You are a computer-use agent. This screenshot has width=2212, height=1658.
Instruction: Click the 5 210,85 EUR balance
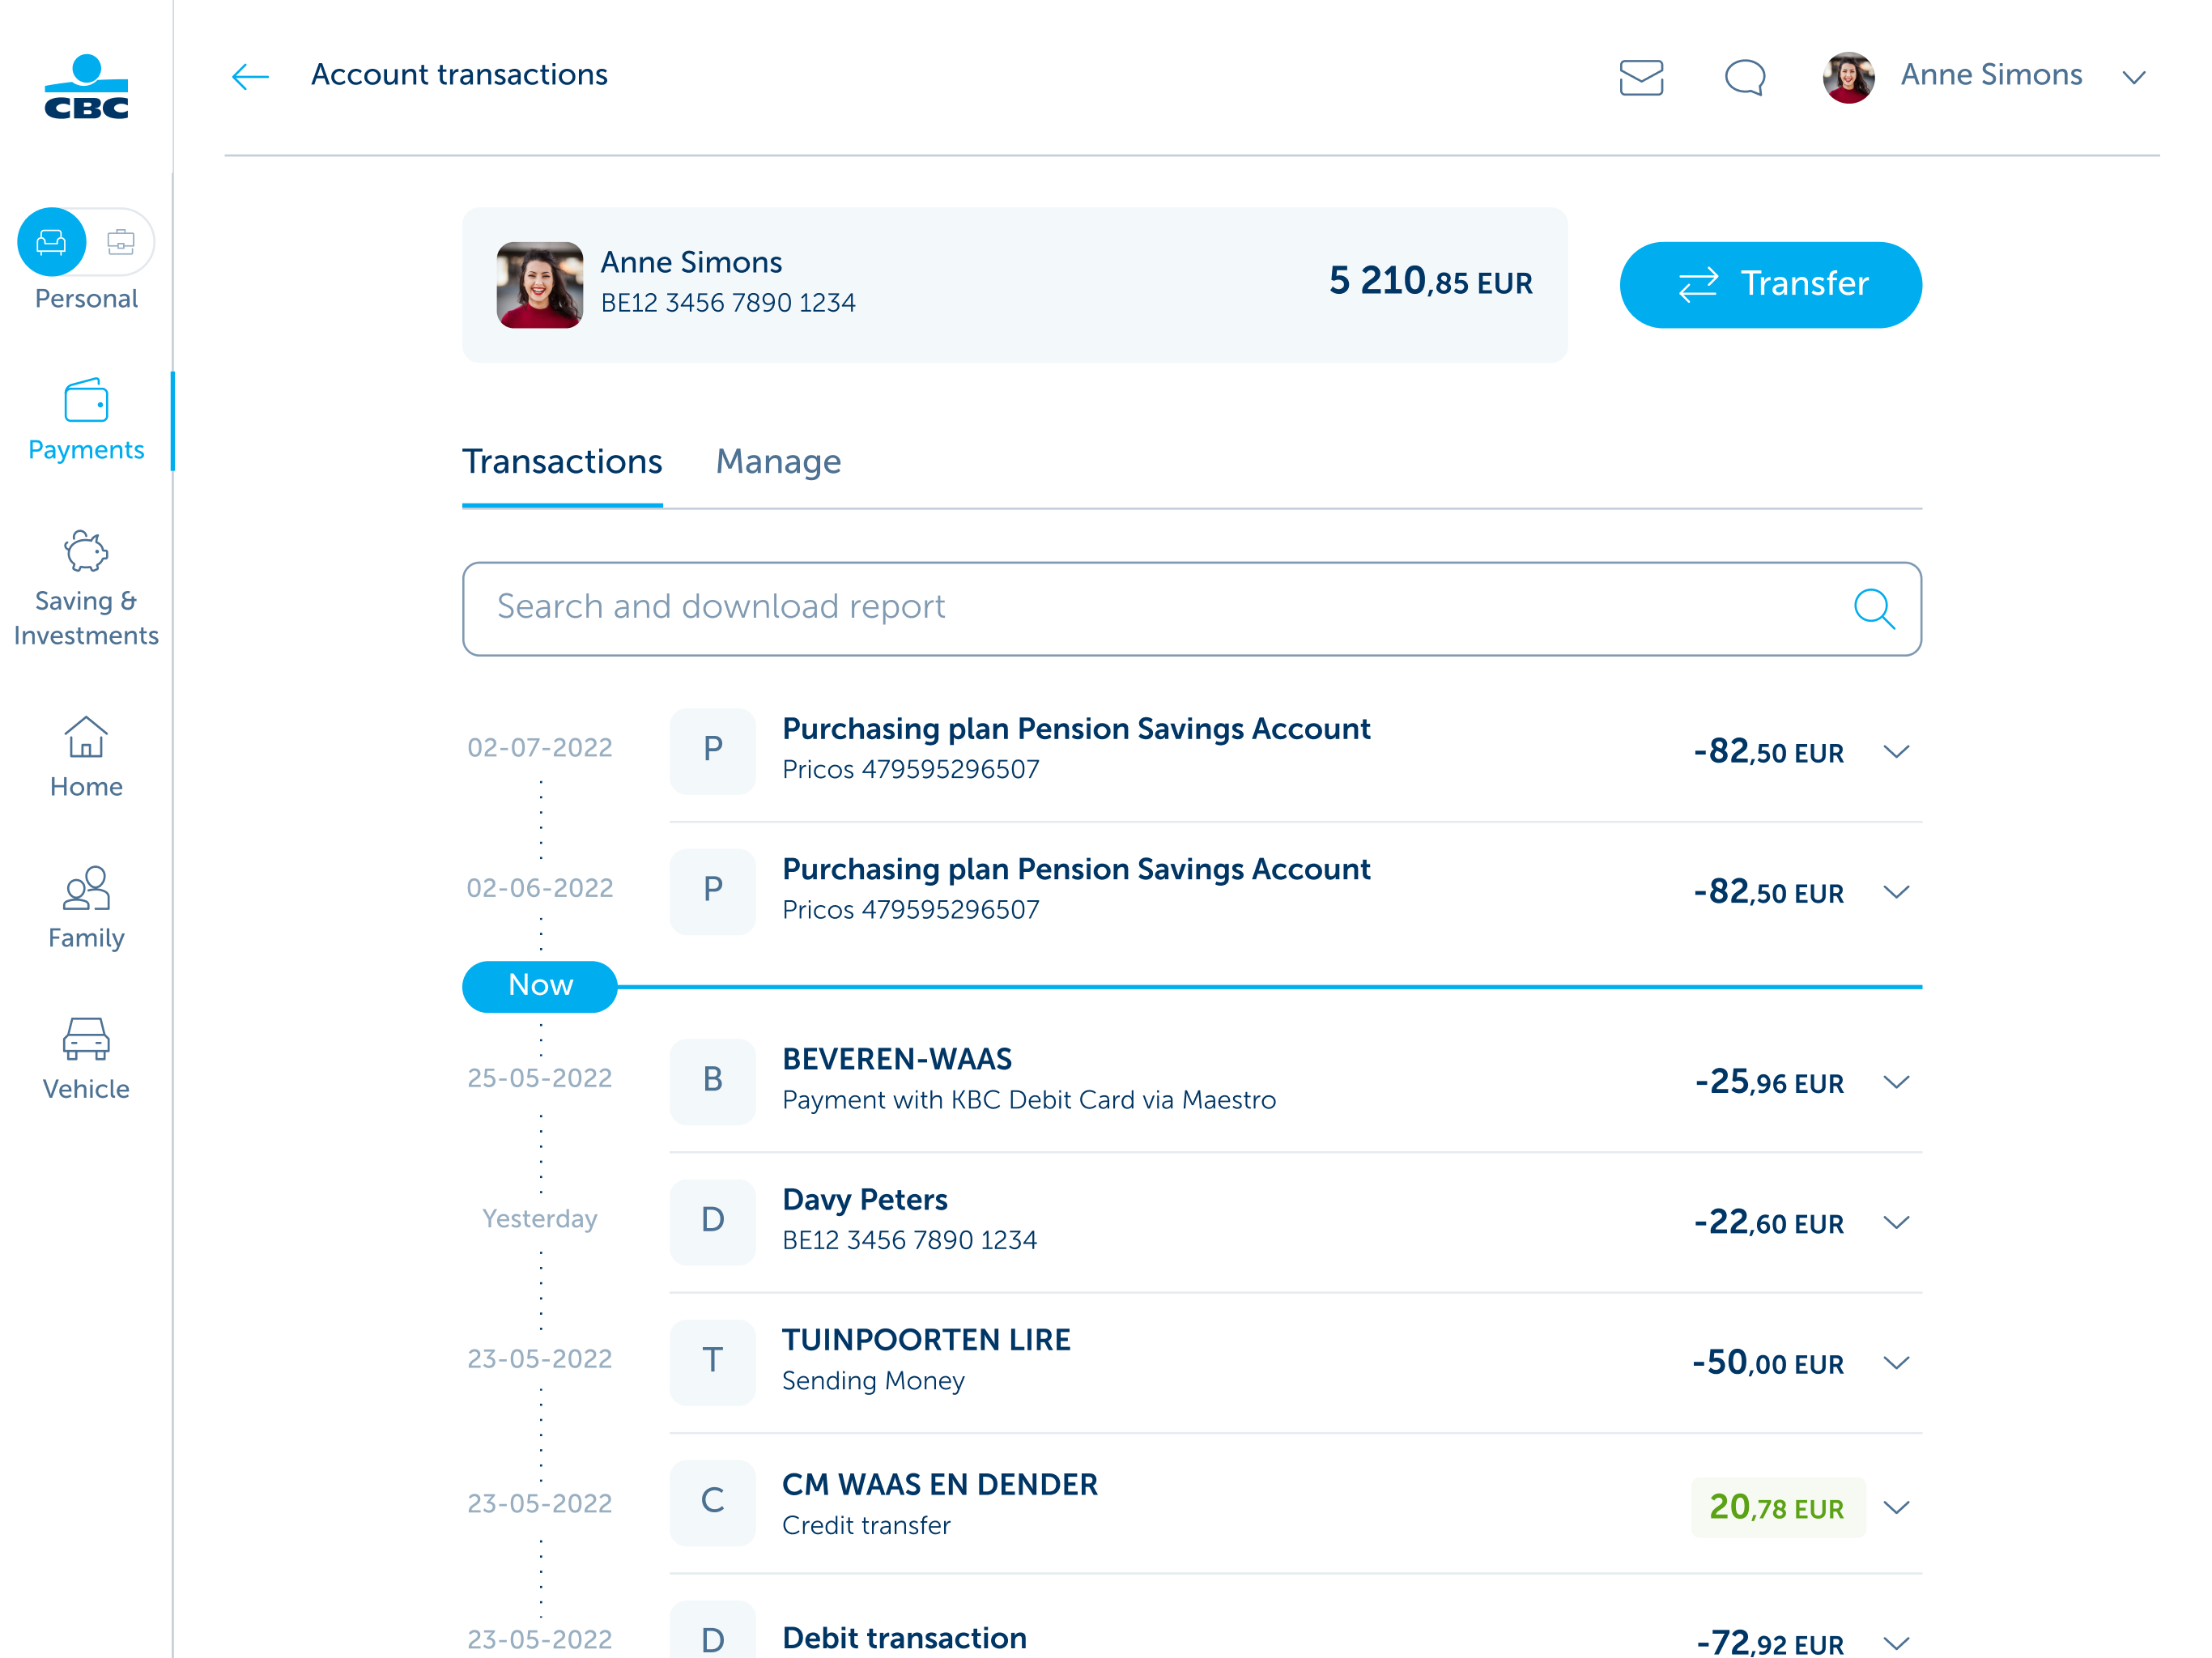1430,281
